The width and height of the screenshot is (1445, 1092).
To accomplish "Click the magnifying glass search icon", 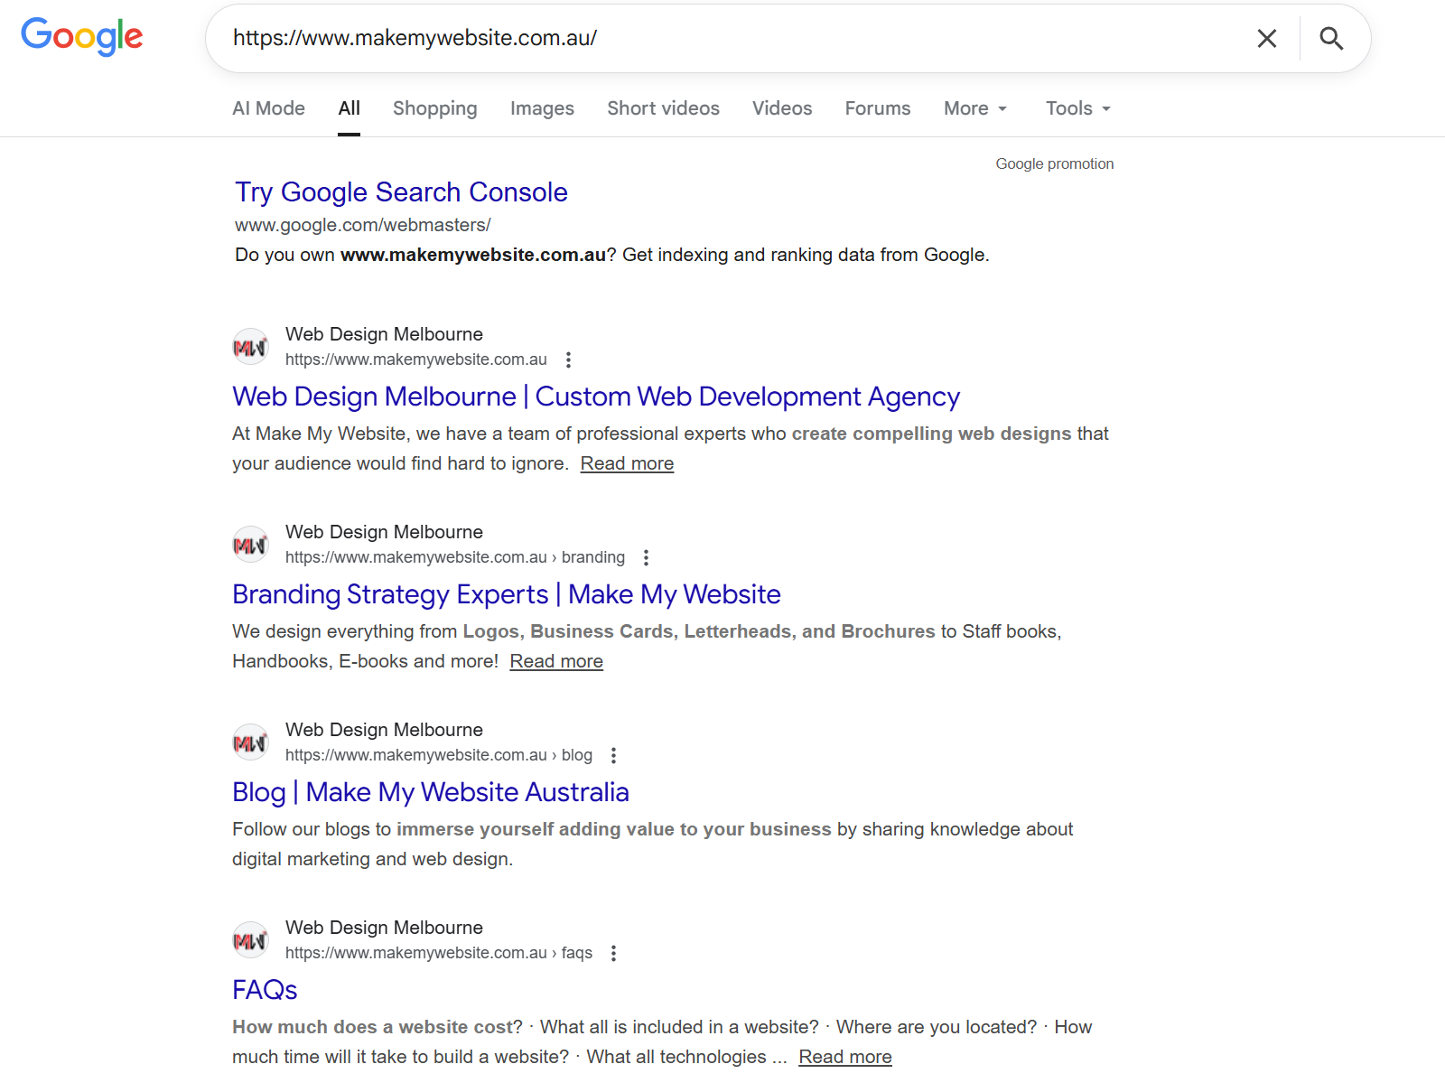I will point(1330,38).
